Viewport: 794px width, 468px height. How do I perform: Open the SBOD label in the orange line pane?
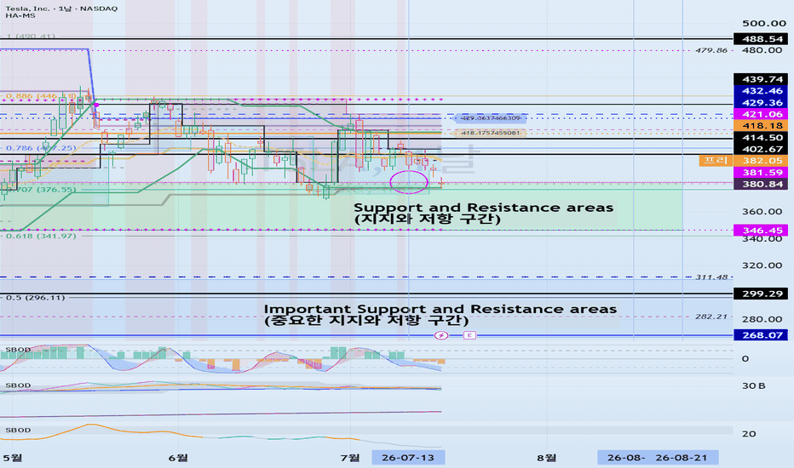pyautogui.click(x=18, y=430)
